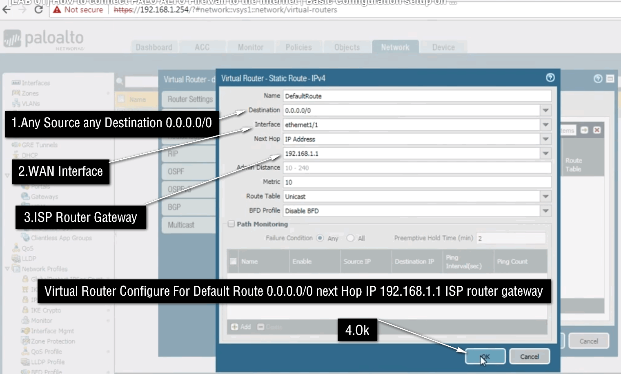
Task: Open LLDP Profile in the sidebar
Action: [x=47, y=362]
